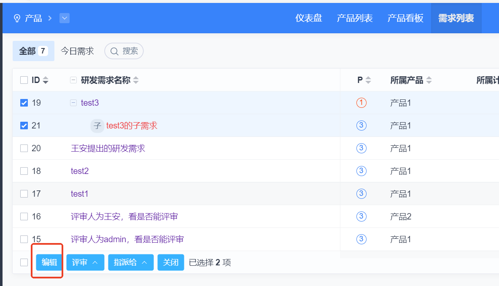
Task: Open the 王安提出的研发需求 link
Action: pyautogui.click(x=108, y=148)
